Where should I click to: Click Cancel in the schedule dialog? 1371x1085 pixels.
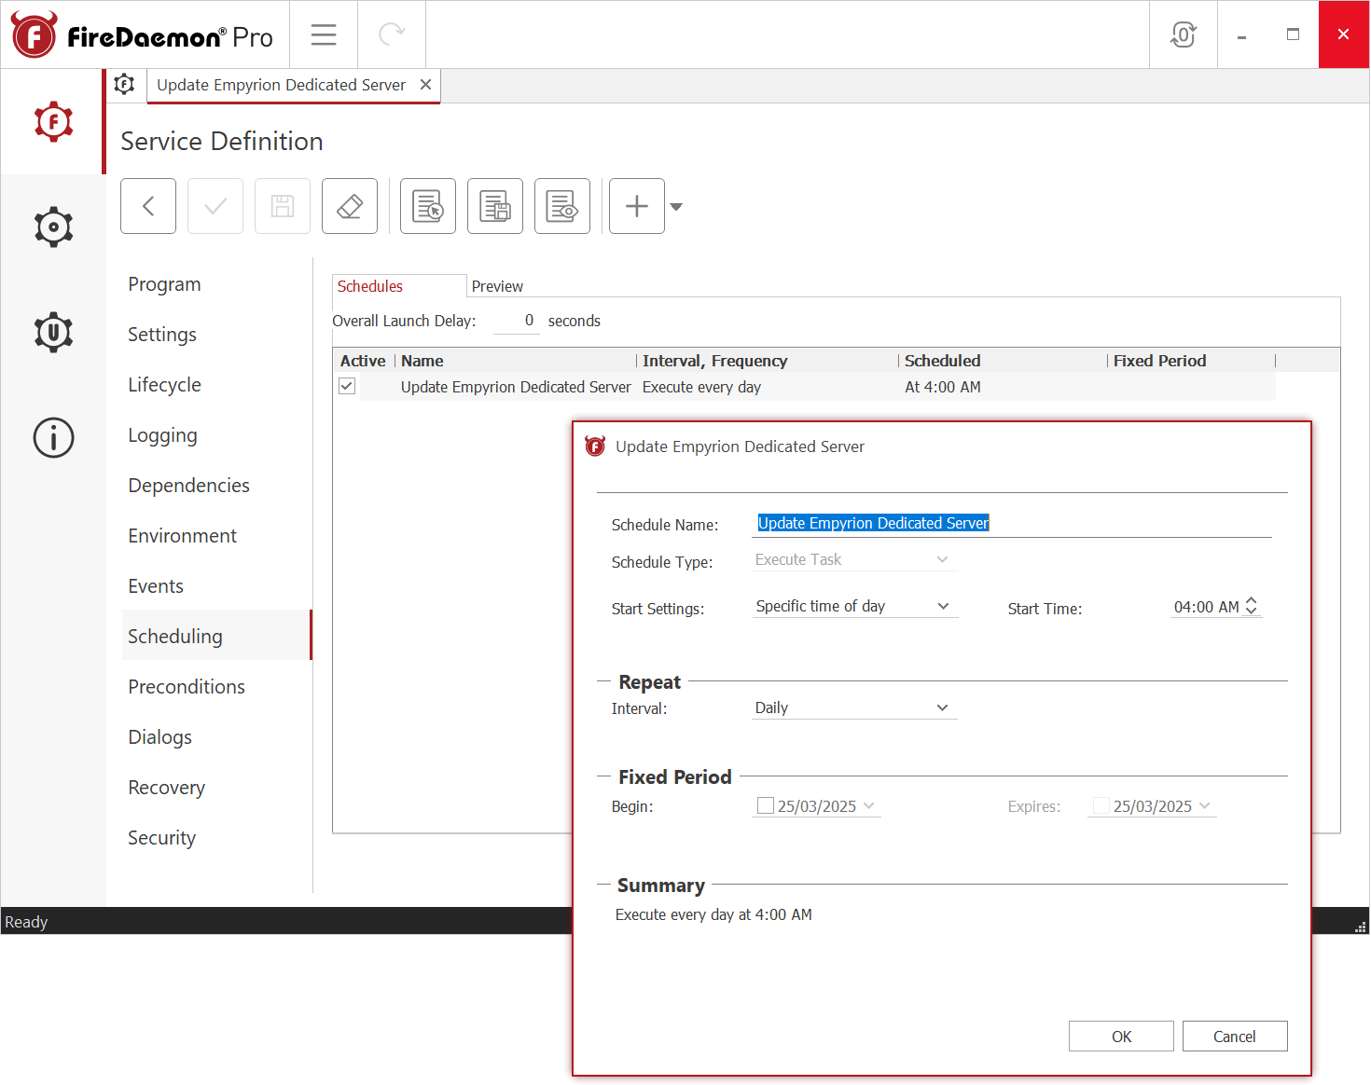(x=1235, y=1037)
